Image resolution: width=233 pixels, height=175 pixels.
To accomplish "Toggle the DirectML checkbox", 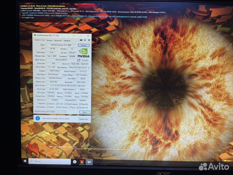I will pyautogui.click(x=80, y=104).
